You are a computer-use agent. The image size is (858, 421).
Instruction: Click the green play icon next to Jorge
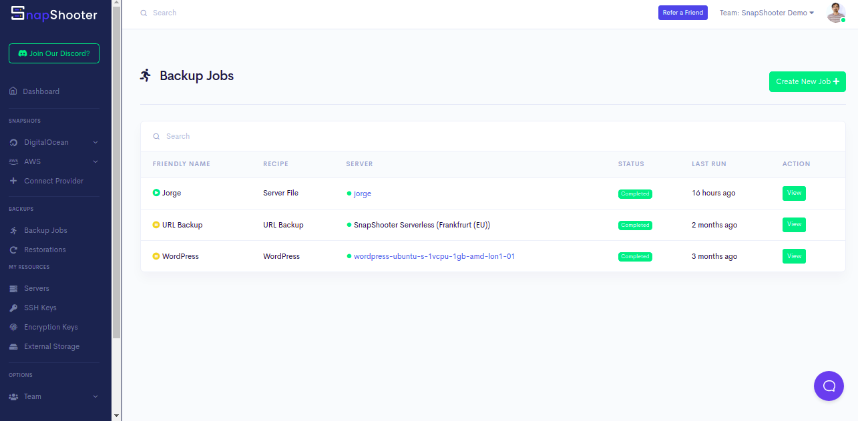156,193
